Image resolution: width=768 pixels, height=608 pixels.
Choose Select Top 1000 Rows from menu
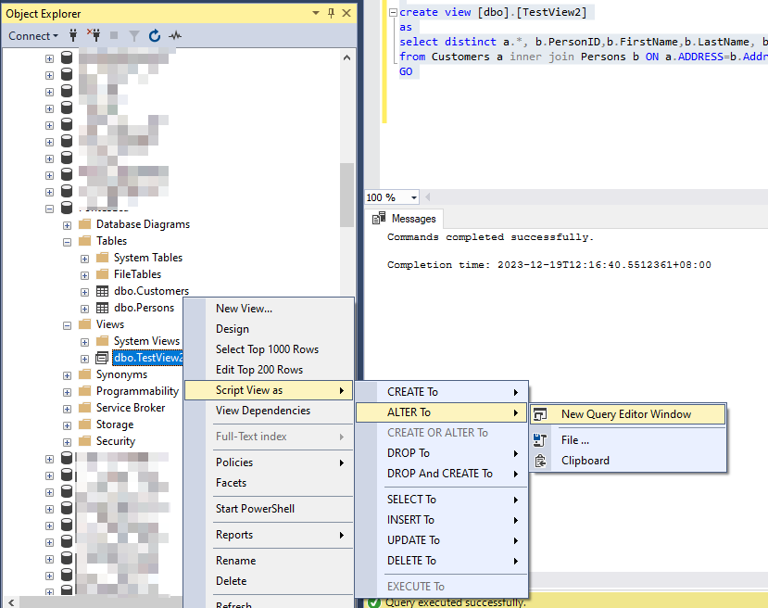269,349
